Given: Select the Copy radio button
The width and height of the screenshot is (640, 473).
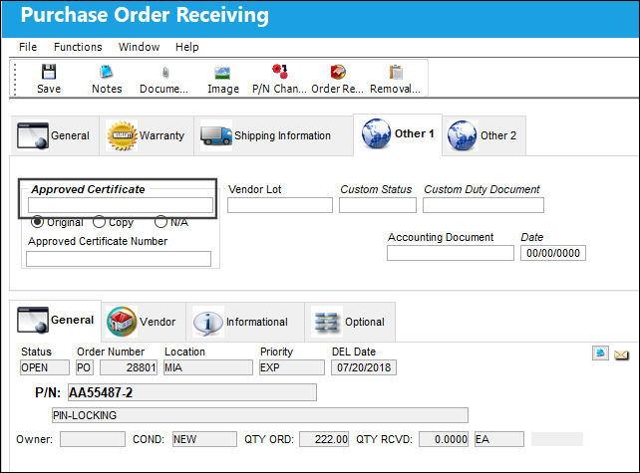Looking at the screenshot, I should click(99, 222).
